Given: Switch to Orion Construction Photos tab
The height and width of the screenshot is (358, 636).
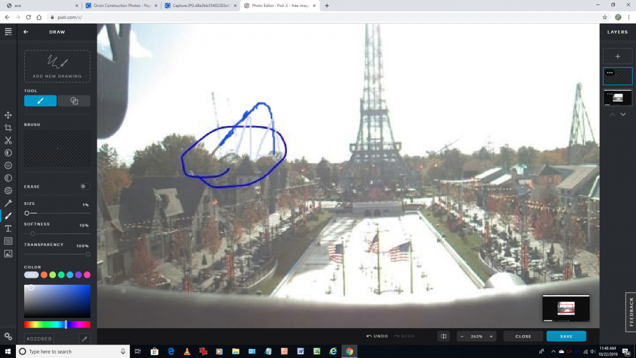Looking at the screenshot, I should (119, 6).
